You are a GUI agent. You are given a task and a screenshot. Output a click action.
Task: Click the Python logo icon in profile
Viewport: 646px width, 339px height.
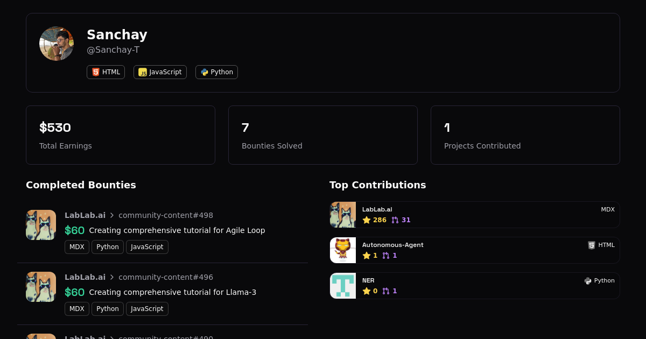coord(205,72)
